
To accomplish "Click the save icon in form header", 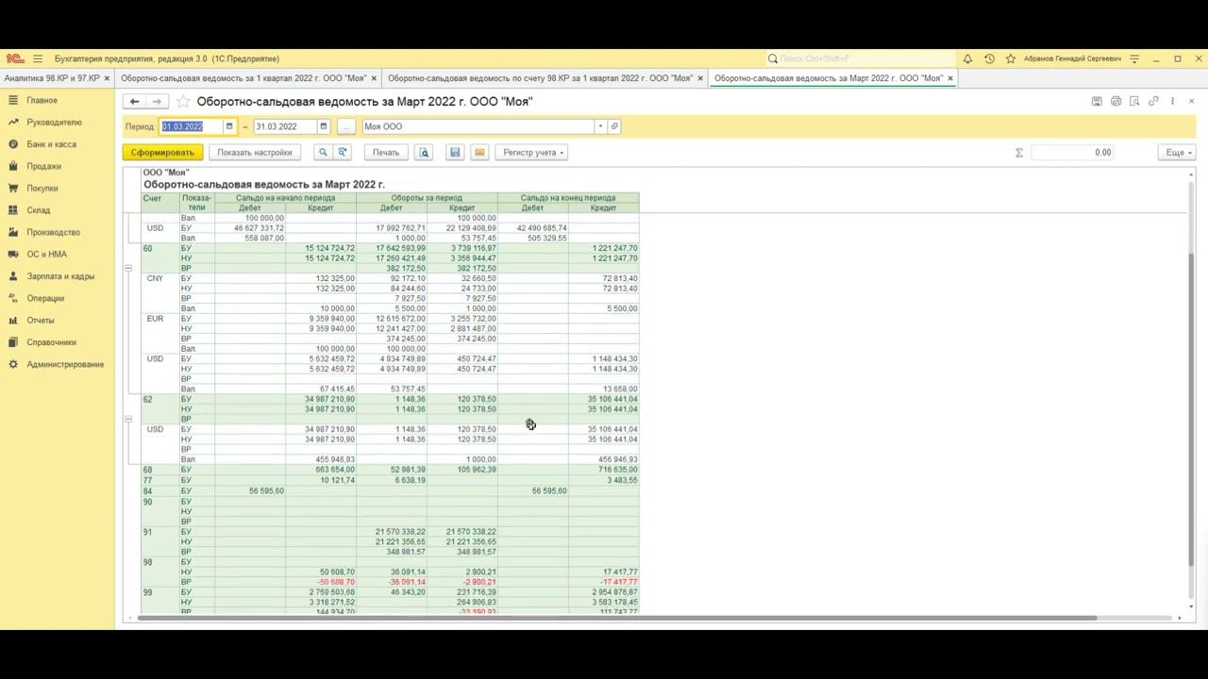I will pyautogui.click(x=1097, y=101).
